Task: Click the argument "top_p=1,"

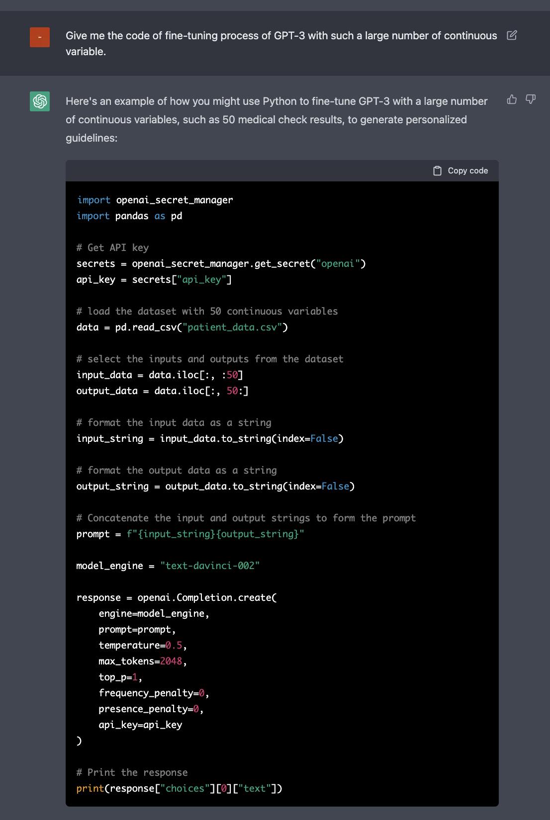Action: click(x=121, y=677)
